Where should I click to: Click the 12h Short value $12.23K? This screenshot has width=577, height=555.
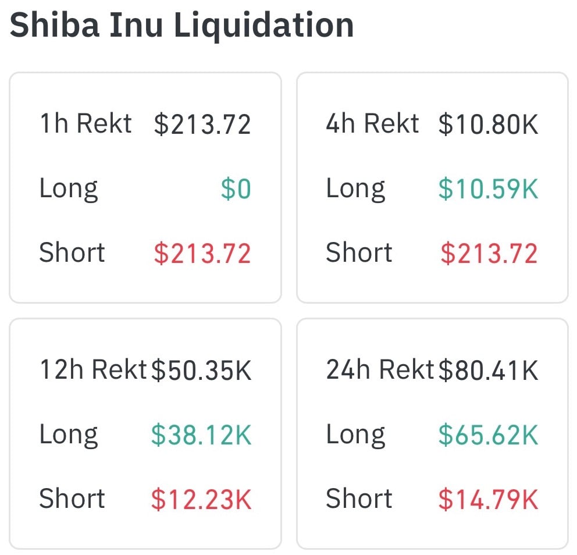point(201,500)
